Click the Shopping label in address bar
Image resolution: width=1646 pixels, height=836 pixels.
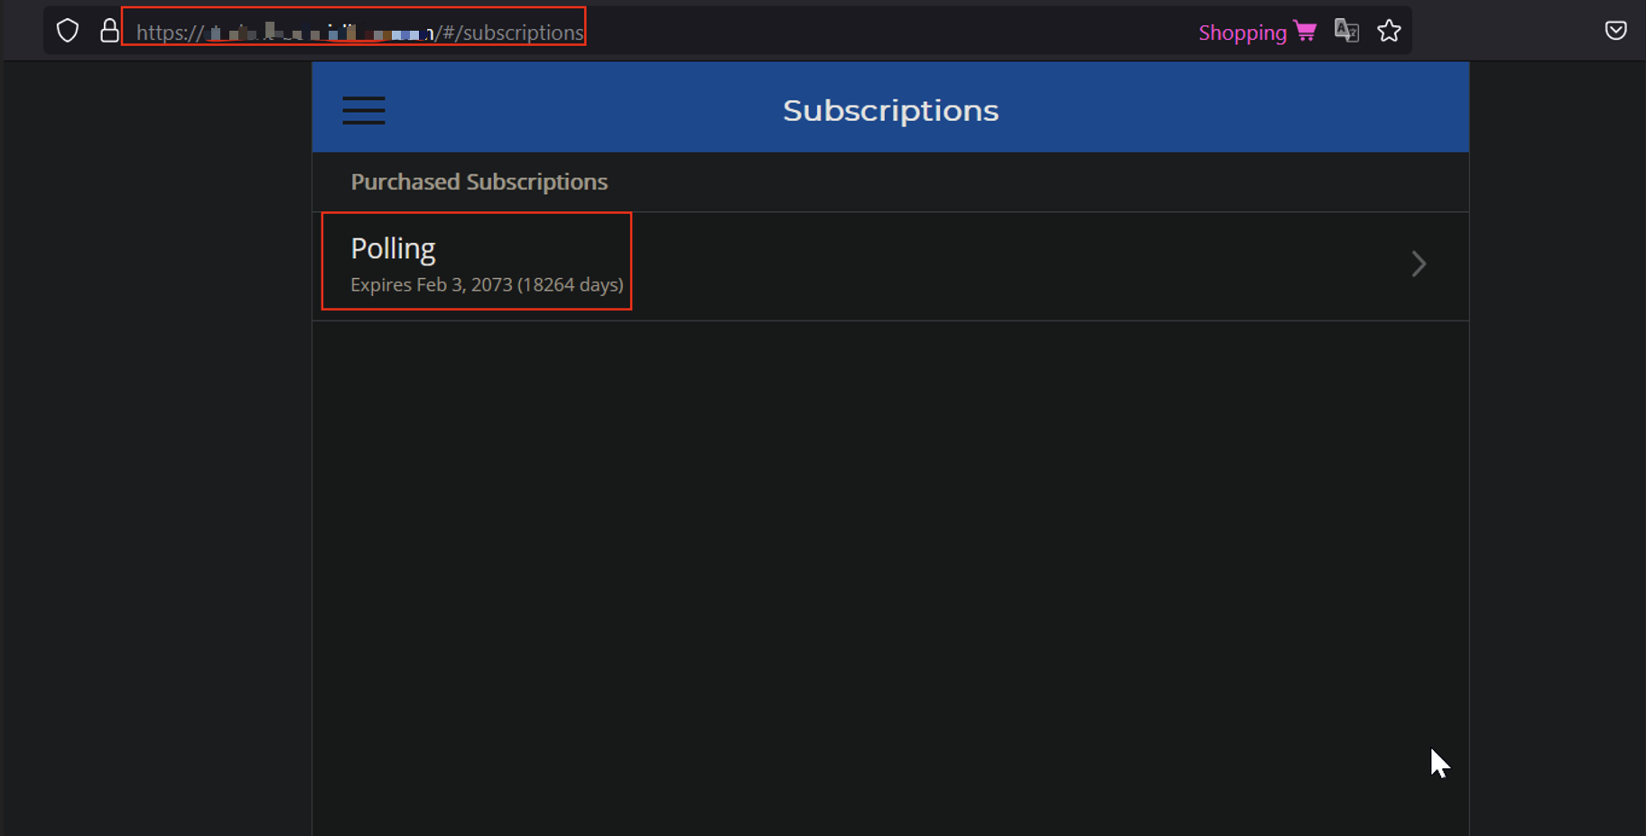tap(1241, 33)
